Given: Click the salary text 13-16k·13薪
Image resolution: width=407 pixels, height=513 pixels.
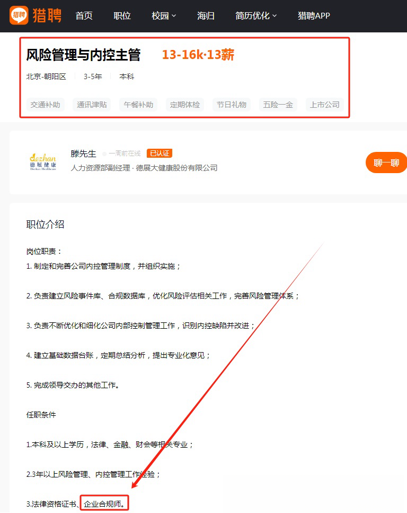Looking at the screenshot, I should click(x=198, y=55).
